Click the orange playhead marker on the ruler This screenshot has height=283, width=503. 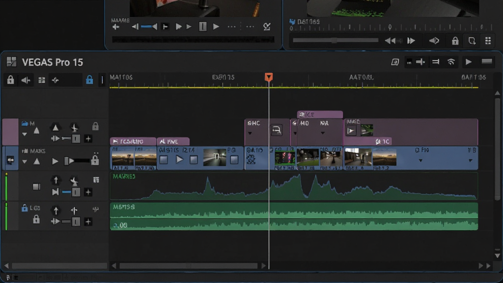269,77
